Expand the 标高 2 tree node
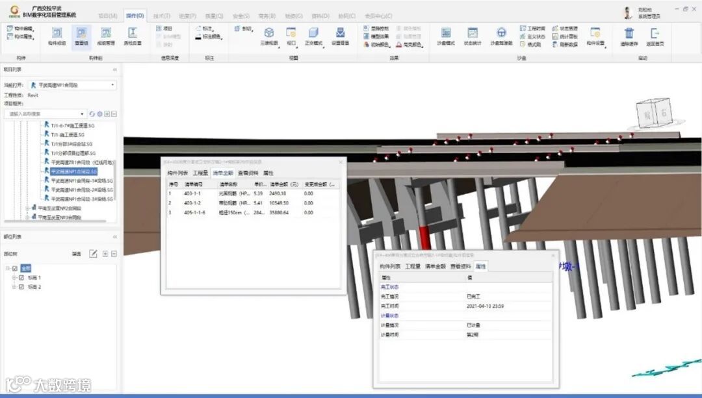Screen dimensions: 702x398 [x=14, y=287]
